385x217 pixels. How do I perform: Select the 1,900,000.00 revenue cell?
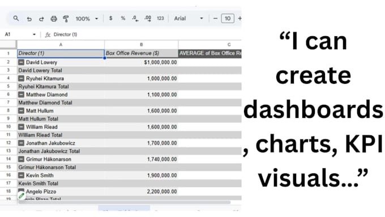coord(141,176)
